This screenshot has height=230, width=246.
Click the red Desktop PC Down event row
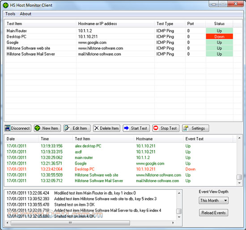pyautogui.click(x=120, y=169)
